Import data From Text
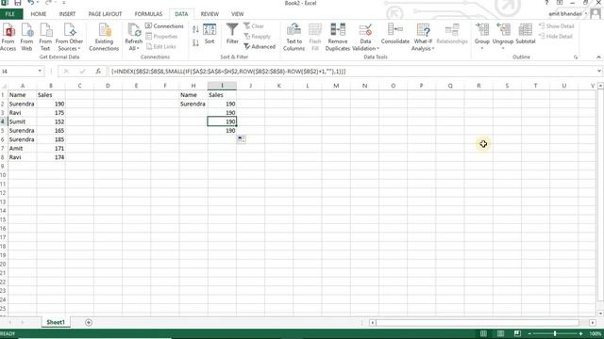 pyautogui.click(x=45, y=37)
